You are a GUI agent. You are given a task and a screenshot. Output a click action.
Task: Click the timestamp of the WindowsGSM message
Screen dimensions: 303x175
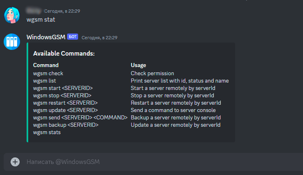99,38
